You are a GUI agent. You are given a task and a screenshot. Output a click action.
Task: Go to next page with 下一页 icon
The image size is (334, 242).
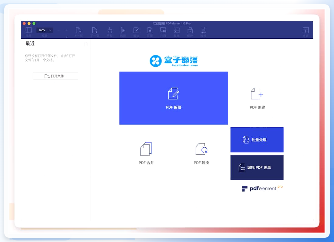click(x=94, y=30)
